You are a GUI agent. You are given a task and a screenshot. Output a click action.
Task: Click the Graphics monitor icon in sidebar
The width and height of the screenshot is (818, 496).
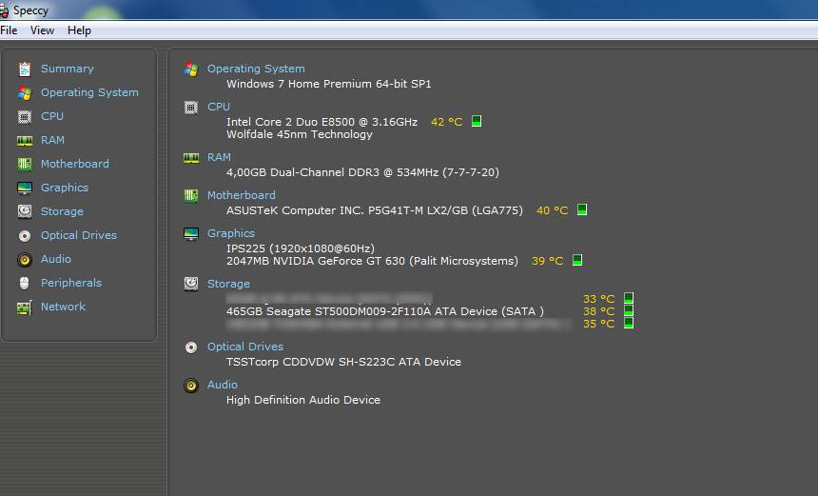(25, 188)
